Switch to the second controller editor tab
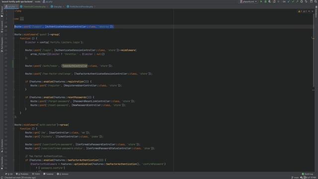318x179 pixels. point(34,6)
